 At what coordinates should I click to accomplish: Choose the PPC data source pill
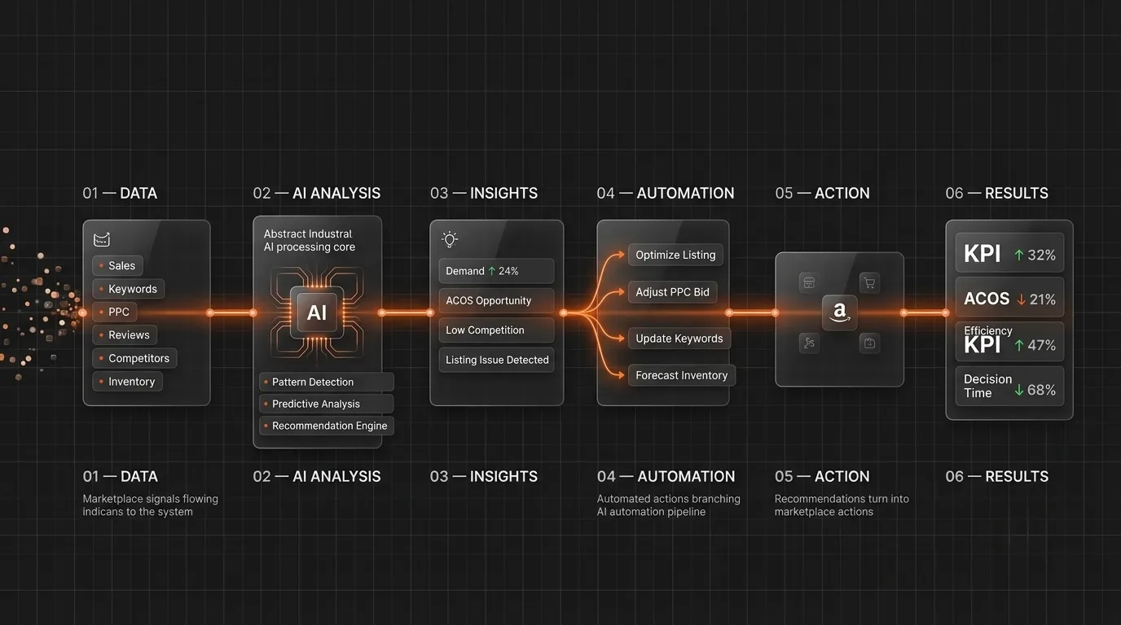pos(115,312)
